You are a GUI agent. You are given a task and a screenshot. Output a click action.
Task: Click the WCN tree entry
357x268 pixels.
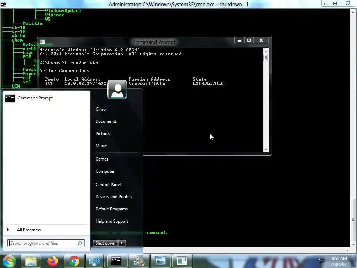pyautogui.click(x=16, y=86)
